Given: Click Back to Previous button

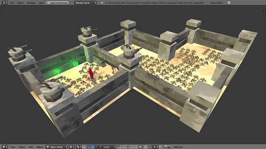Looking at the screenshot, I should [57, 3].
